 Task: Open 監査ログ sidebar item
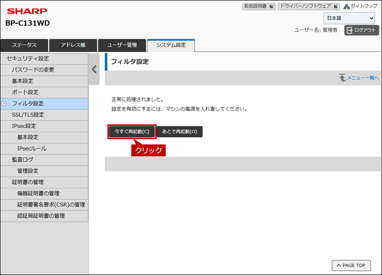(22, 160)
